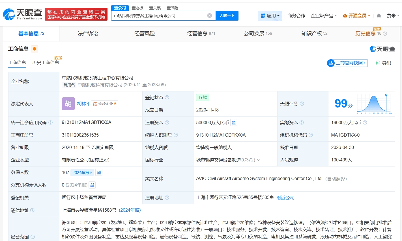Image resolution: width=402 pixels, height=241 pixels.
Task: Open help icon next to 注册资本 label
Action: point(167,122)
